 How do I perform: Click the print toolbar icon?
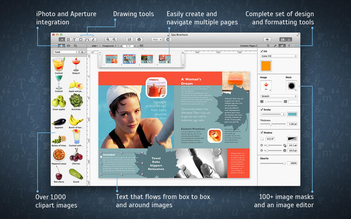point(139,39)
